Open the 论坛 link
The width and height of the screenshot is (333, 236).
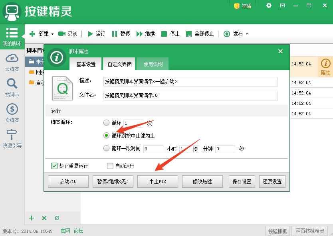78,231
